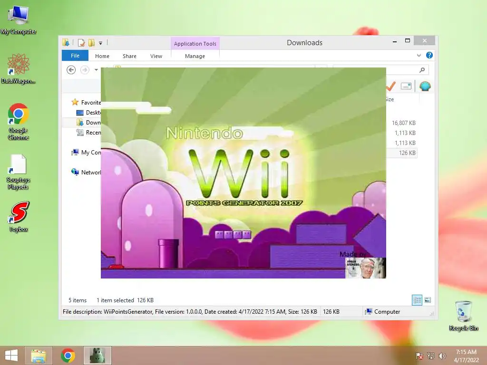
Task: Open the Recycle Bin on the desktop
Action: 463,316
